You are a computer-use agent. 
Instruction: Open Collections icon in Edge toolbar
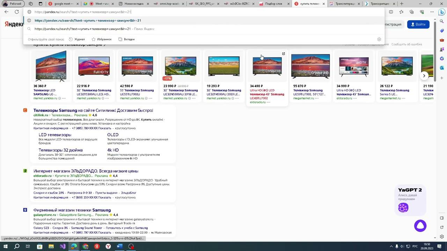411,12
